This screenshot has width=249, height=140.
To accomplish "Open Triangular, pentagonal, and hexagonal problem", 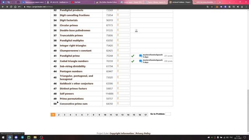I will click(x=76, y=77).
